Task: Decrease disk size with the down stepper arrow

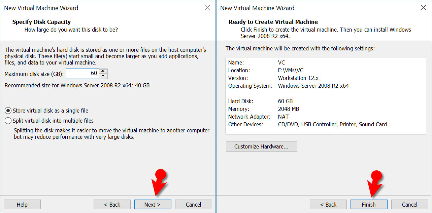Action: pos(103,76)
